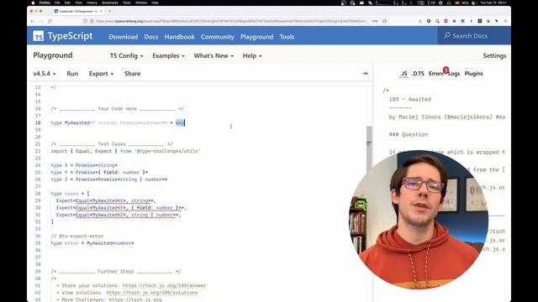Open the Firefox menu in menu bar
538x302 pixels.
[x=45, y=3]
